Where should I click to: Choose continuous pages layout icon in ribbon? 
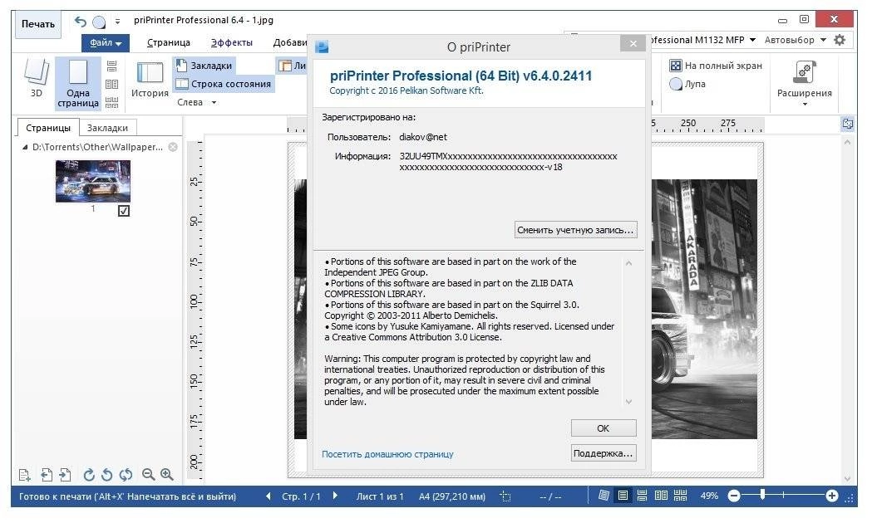[111, 66]
